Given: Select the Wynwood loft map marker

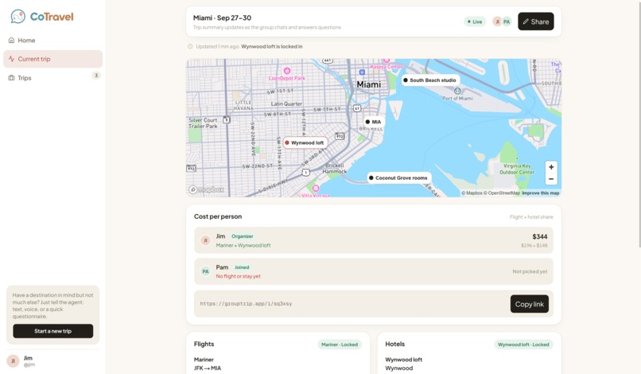Looking at the screenshot, I should coord(305,142).
